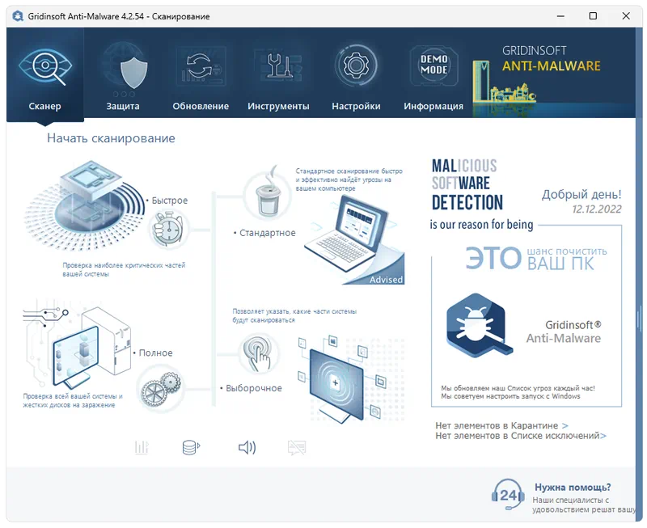Click the Нужна помощь? link
The image size is (647, 528).
(x=573, y=487)
